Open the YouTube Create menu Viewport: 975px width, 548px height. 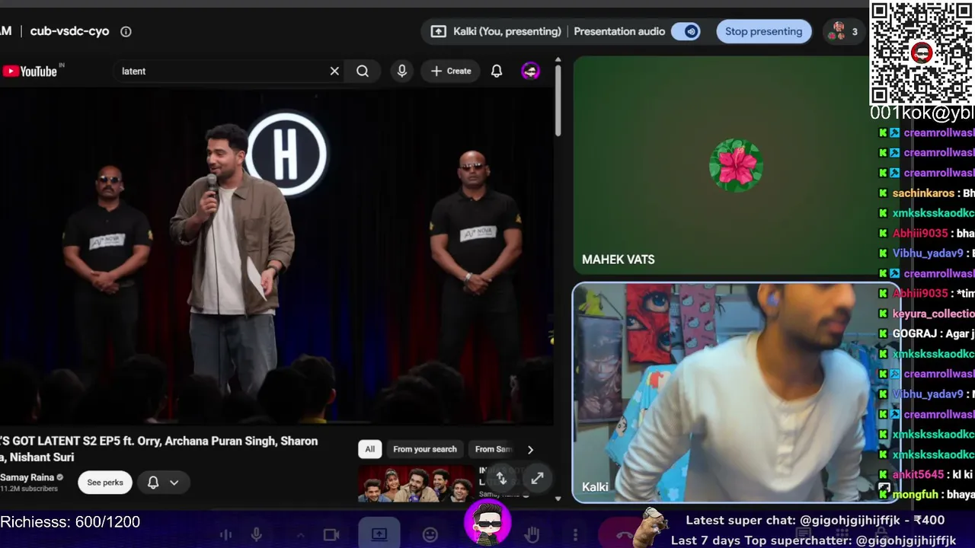click(451, 71)
